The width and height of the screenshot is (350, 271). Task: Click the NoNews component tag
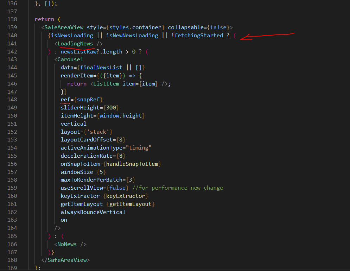point(67,244)
